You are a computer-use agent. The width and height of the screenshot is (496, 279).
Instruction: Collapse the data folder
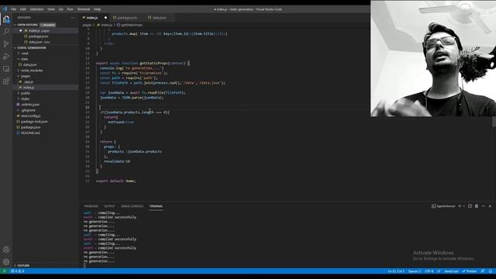pos(24,59)
